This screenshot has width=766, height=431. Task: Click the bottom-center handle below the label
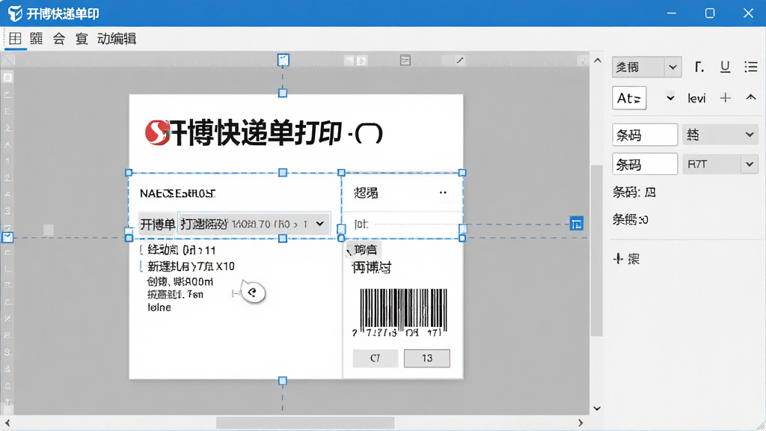coord(282,381)
